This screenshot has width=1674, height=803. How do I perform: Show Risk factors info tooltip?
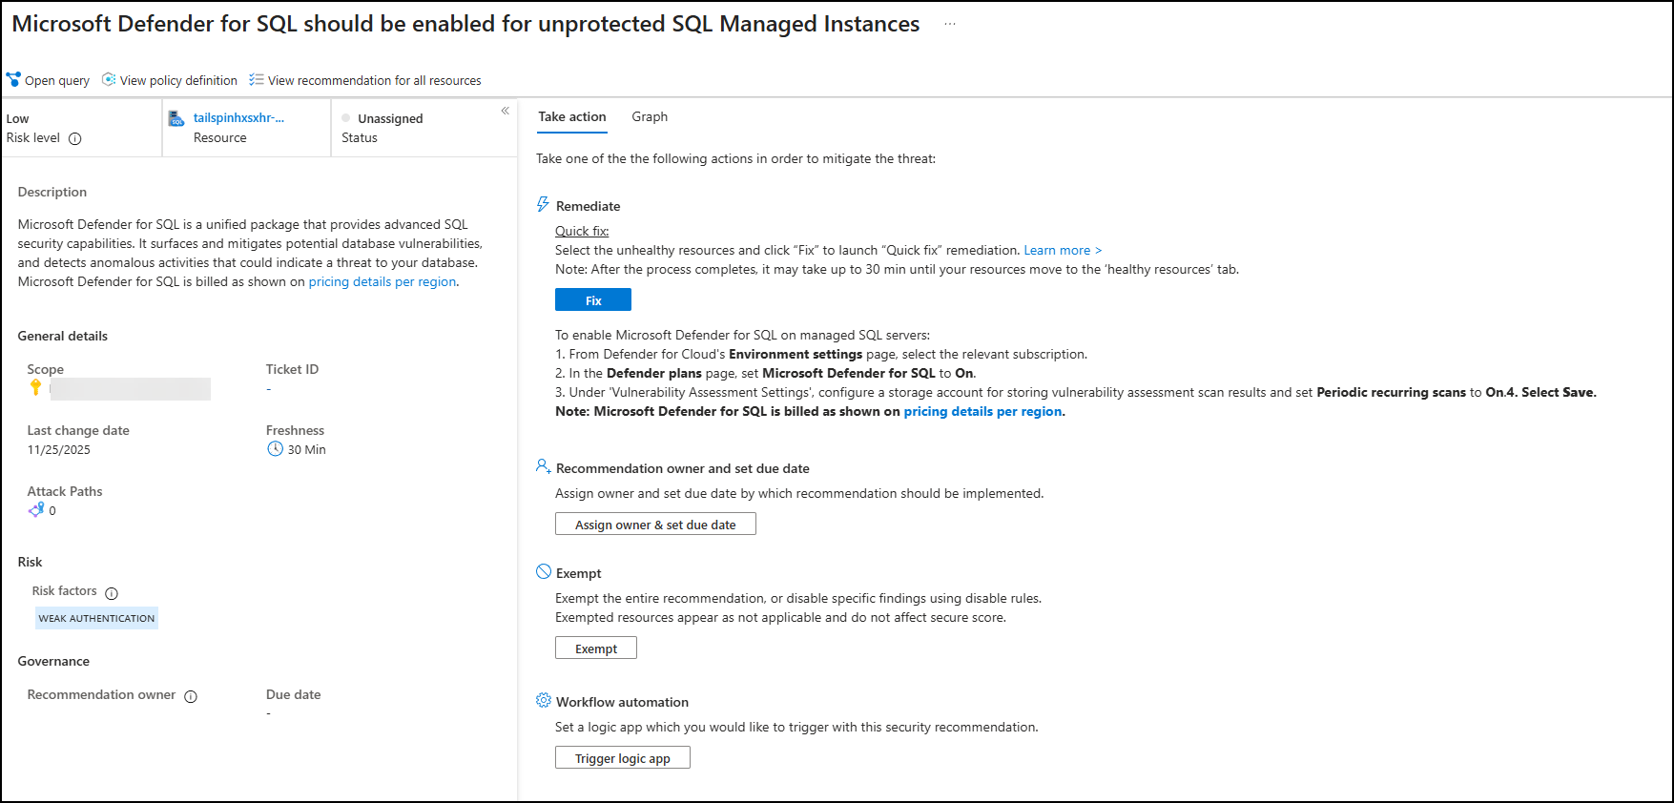coord(112,593)
